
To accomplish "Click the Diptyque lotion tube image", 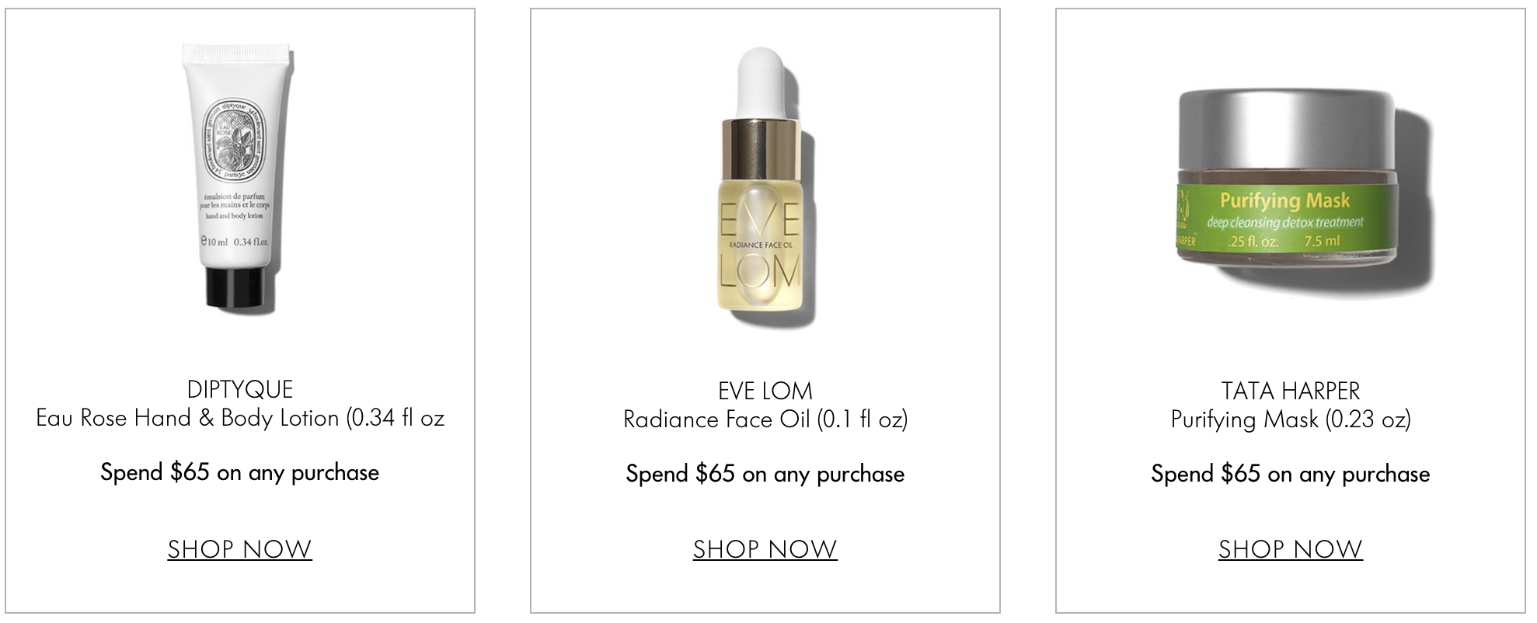I will [239, 176].
